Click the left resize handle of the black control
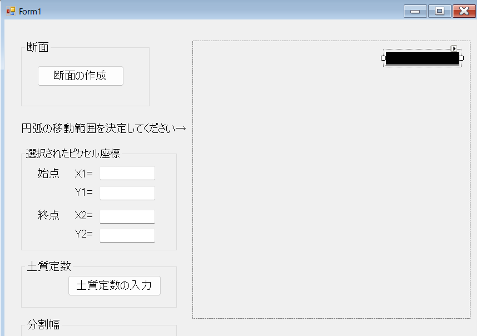 [383, 58]
